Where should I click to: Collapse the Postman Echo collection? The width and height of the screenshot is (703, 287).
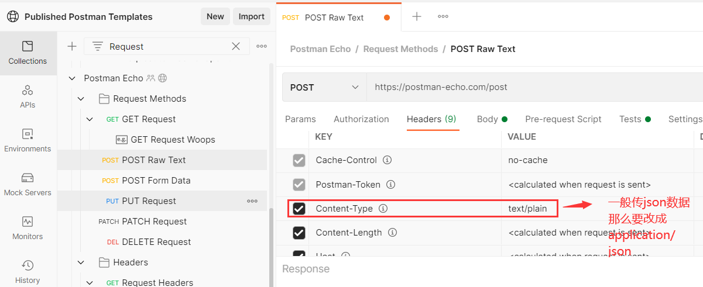point(72,78)
